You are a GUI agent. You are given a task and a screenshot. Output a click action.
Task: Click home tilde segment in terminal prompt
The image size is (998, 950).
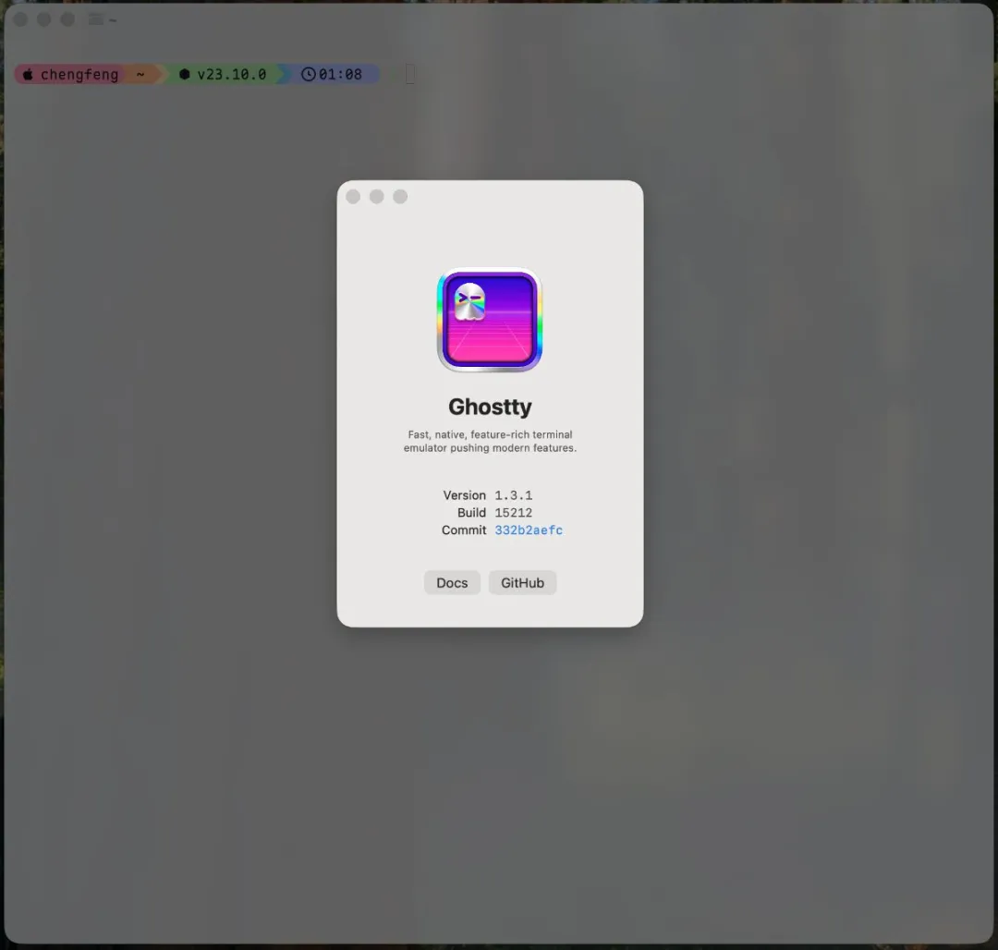click(x=140, y=75)
